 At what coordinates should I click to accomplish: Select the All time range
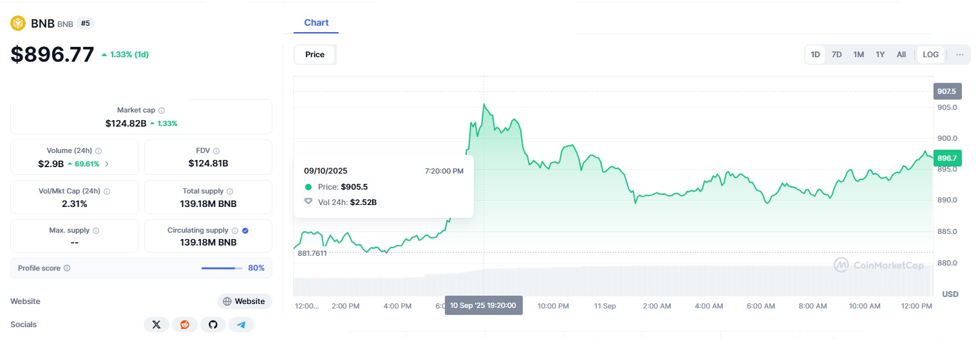point(901,55)
